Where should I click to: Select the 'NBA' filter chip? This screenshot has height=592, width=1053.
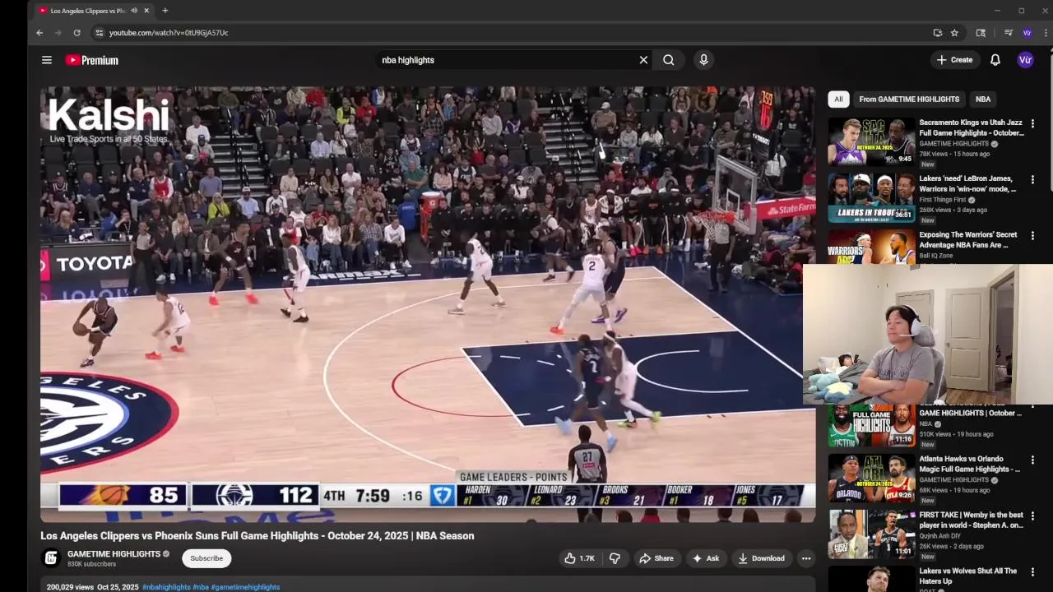coord(983,99)
